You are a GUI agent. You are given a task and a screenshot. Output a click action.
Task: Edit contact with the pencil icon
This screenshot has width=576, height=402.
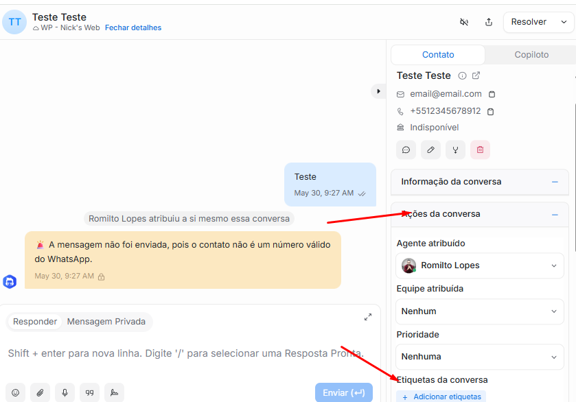430,150
